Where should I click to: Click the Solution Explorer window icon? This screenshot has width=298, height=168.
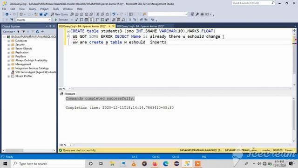pos(192,14)
